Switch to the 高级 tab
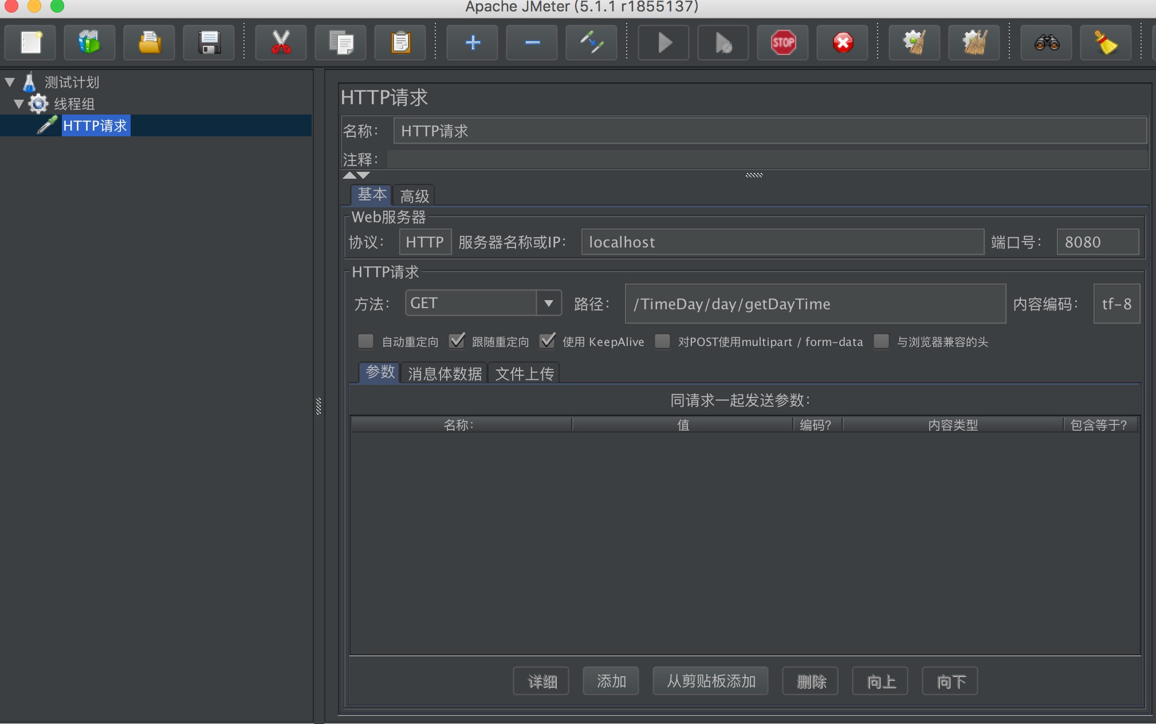 pyautogui.click(x=414, y=196)
